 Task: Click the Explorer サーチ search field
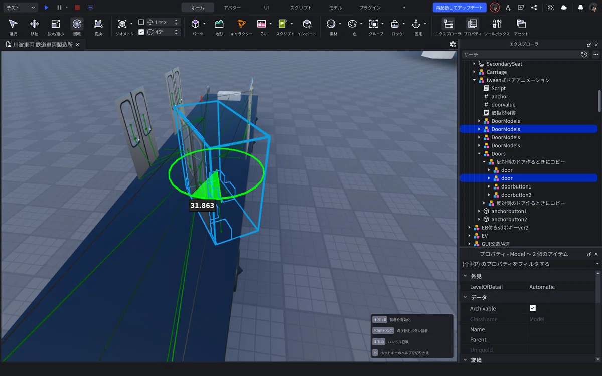520,54
